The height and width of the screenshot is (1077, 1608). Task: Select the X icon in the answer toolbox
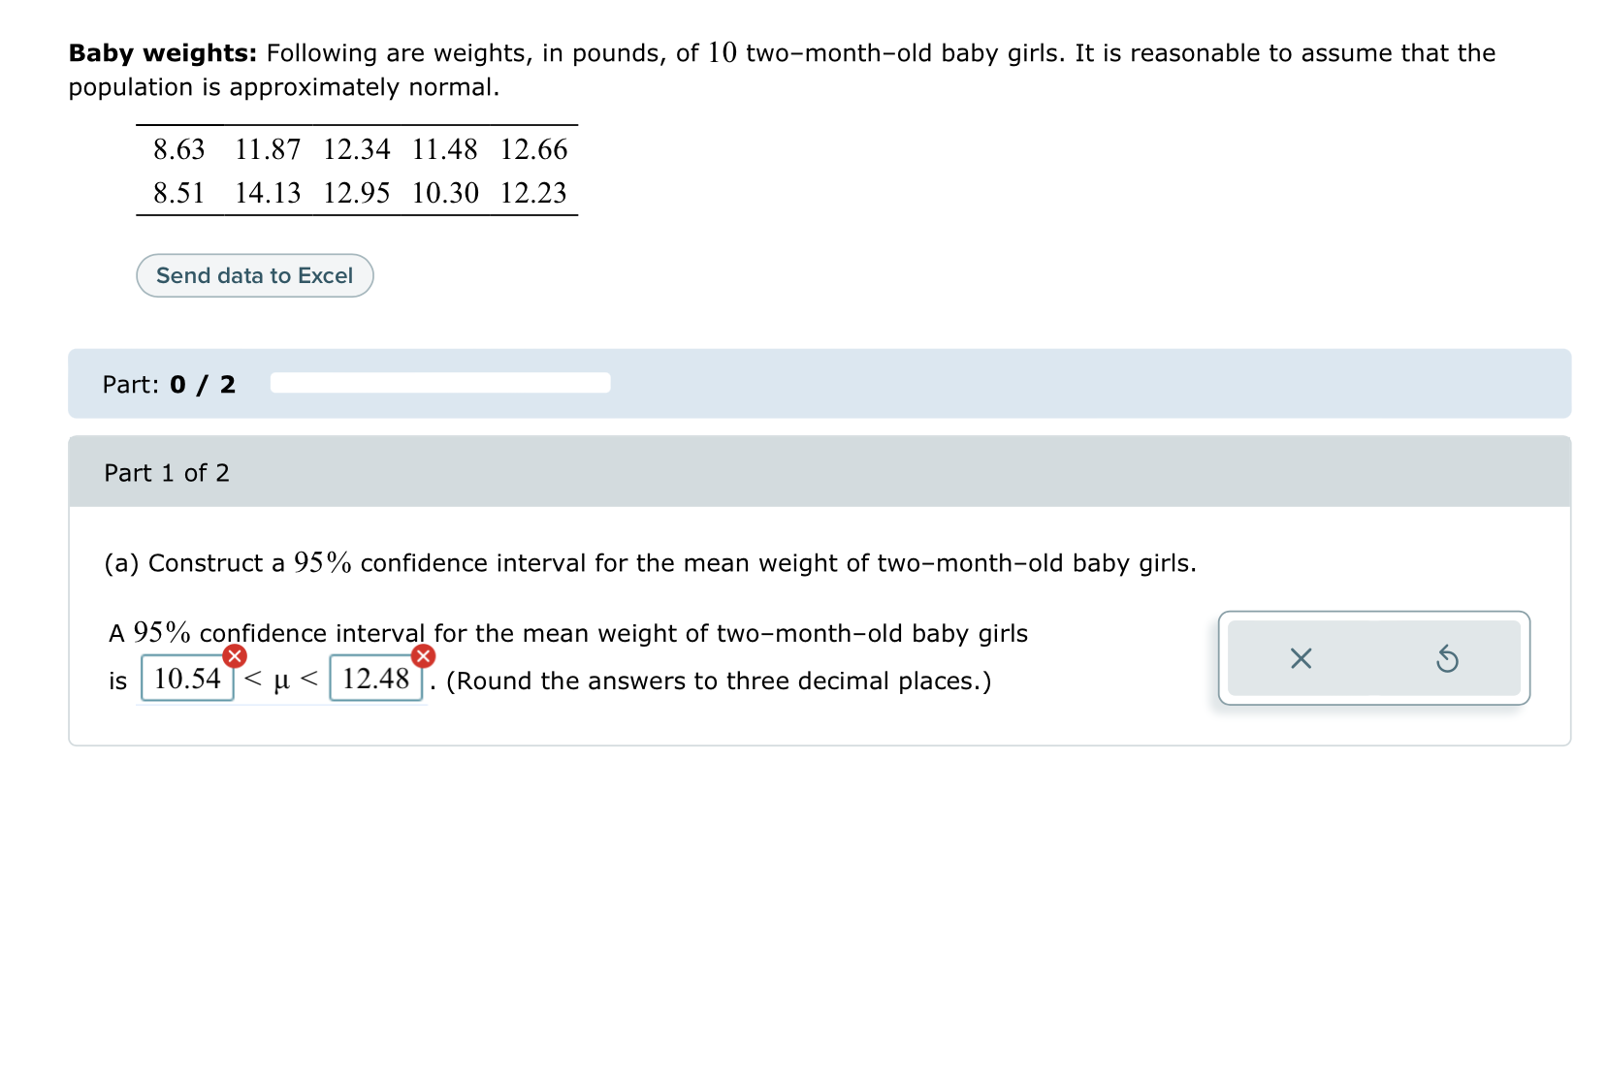coord(1301,659)
